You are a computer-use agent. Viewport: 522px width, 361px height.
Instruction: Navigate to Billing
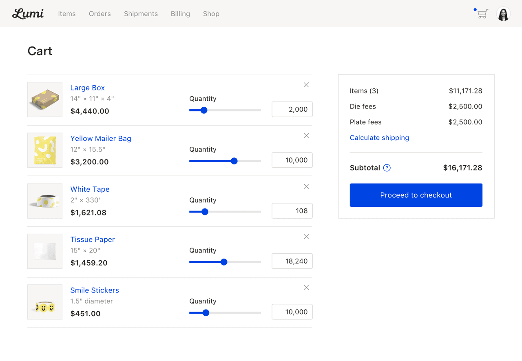[180, 14]
